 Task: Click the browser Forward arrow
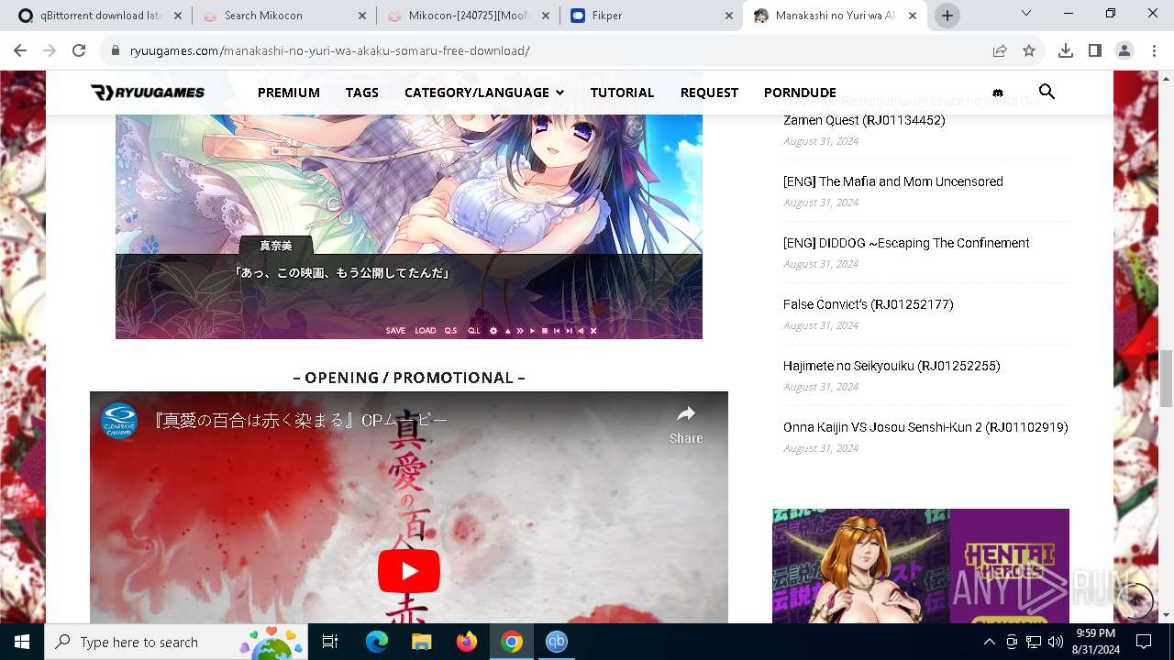pyautogui.click(x=50, y=50)
